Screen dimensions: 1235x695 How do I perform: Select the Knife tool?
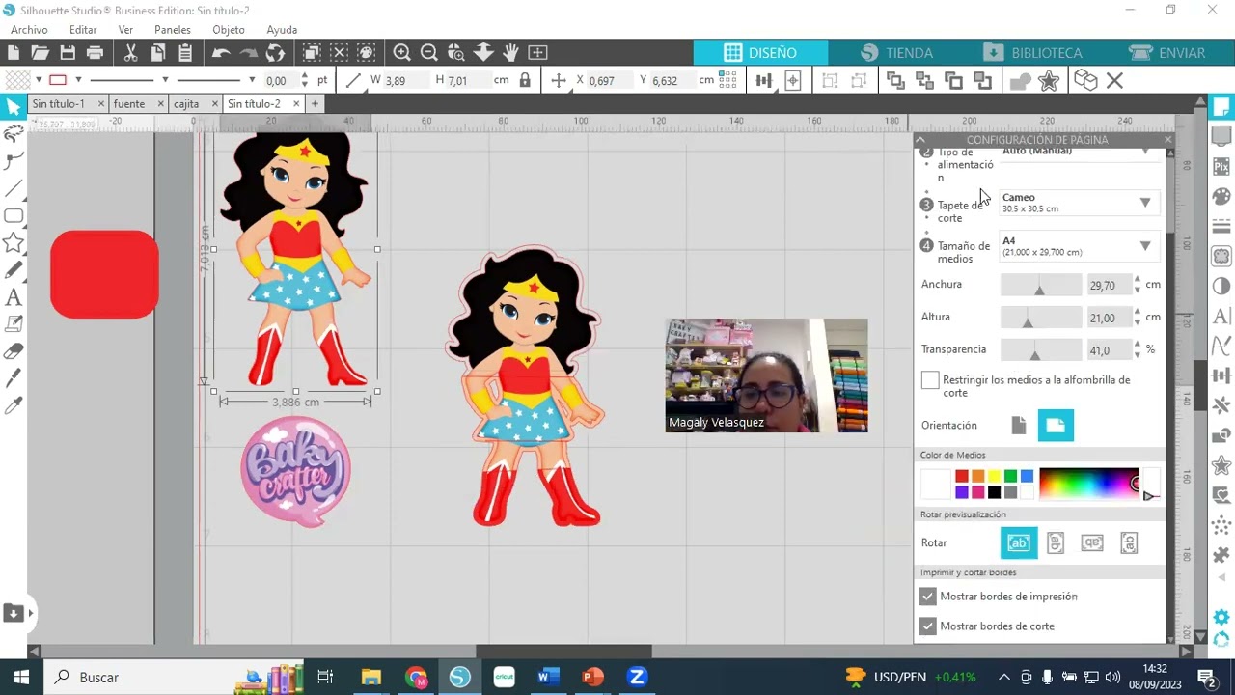pyautogui.click(x=14, y=378)
